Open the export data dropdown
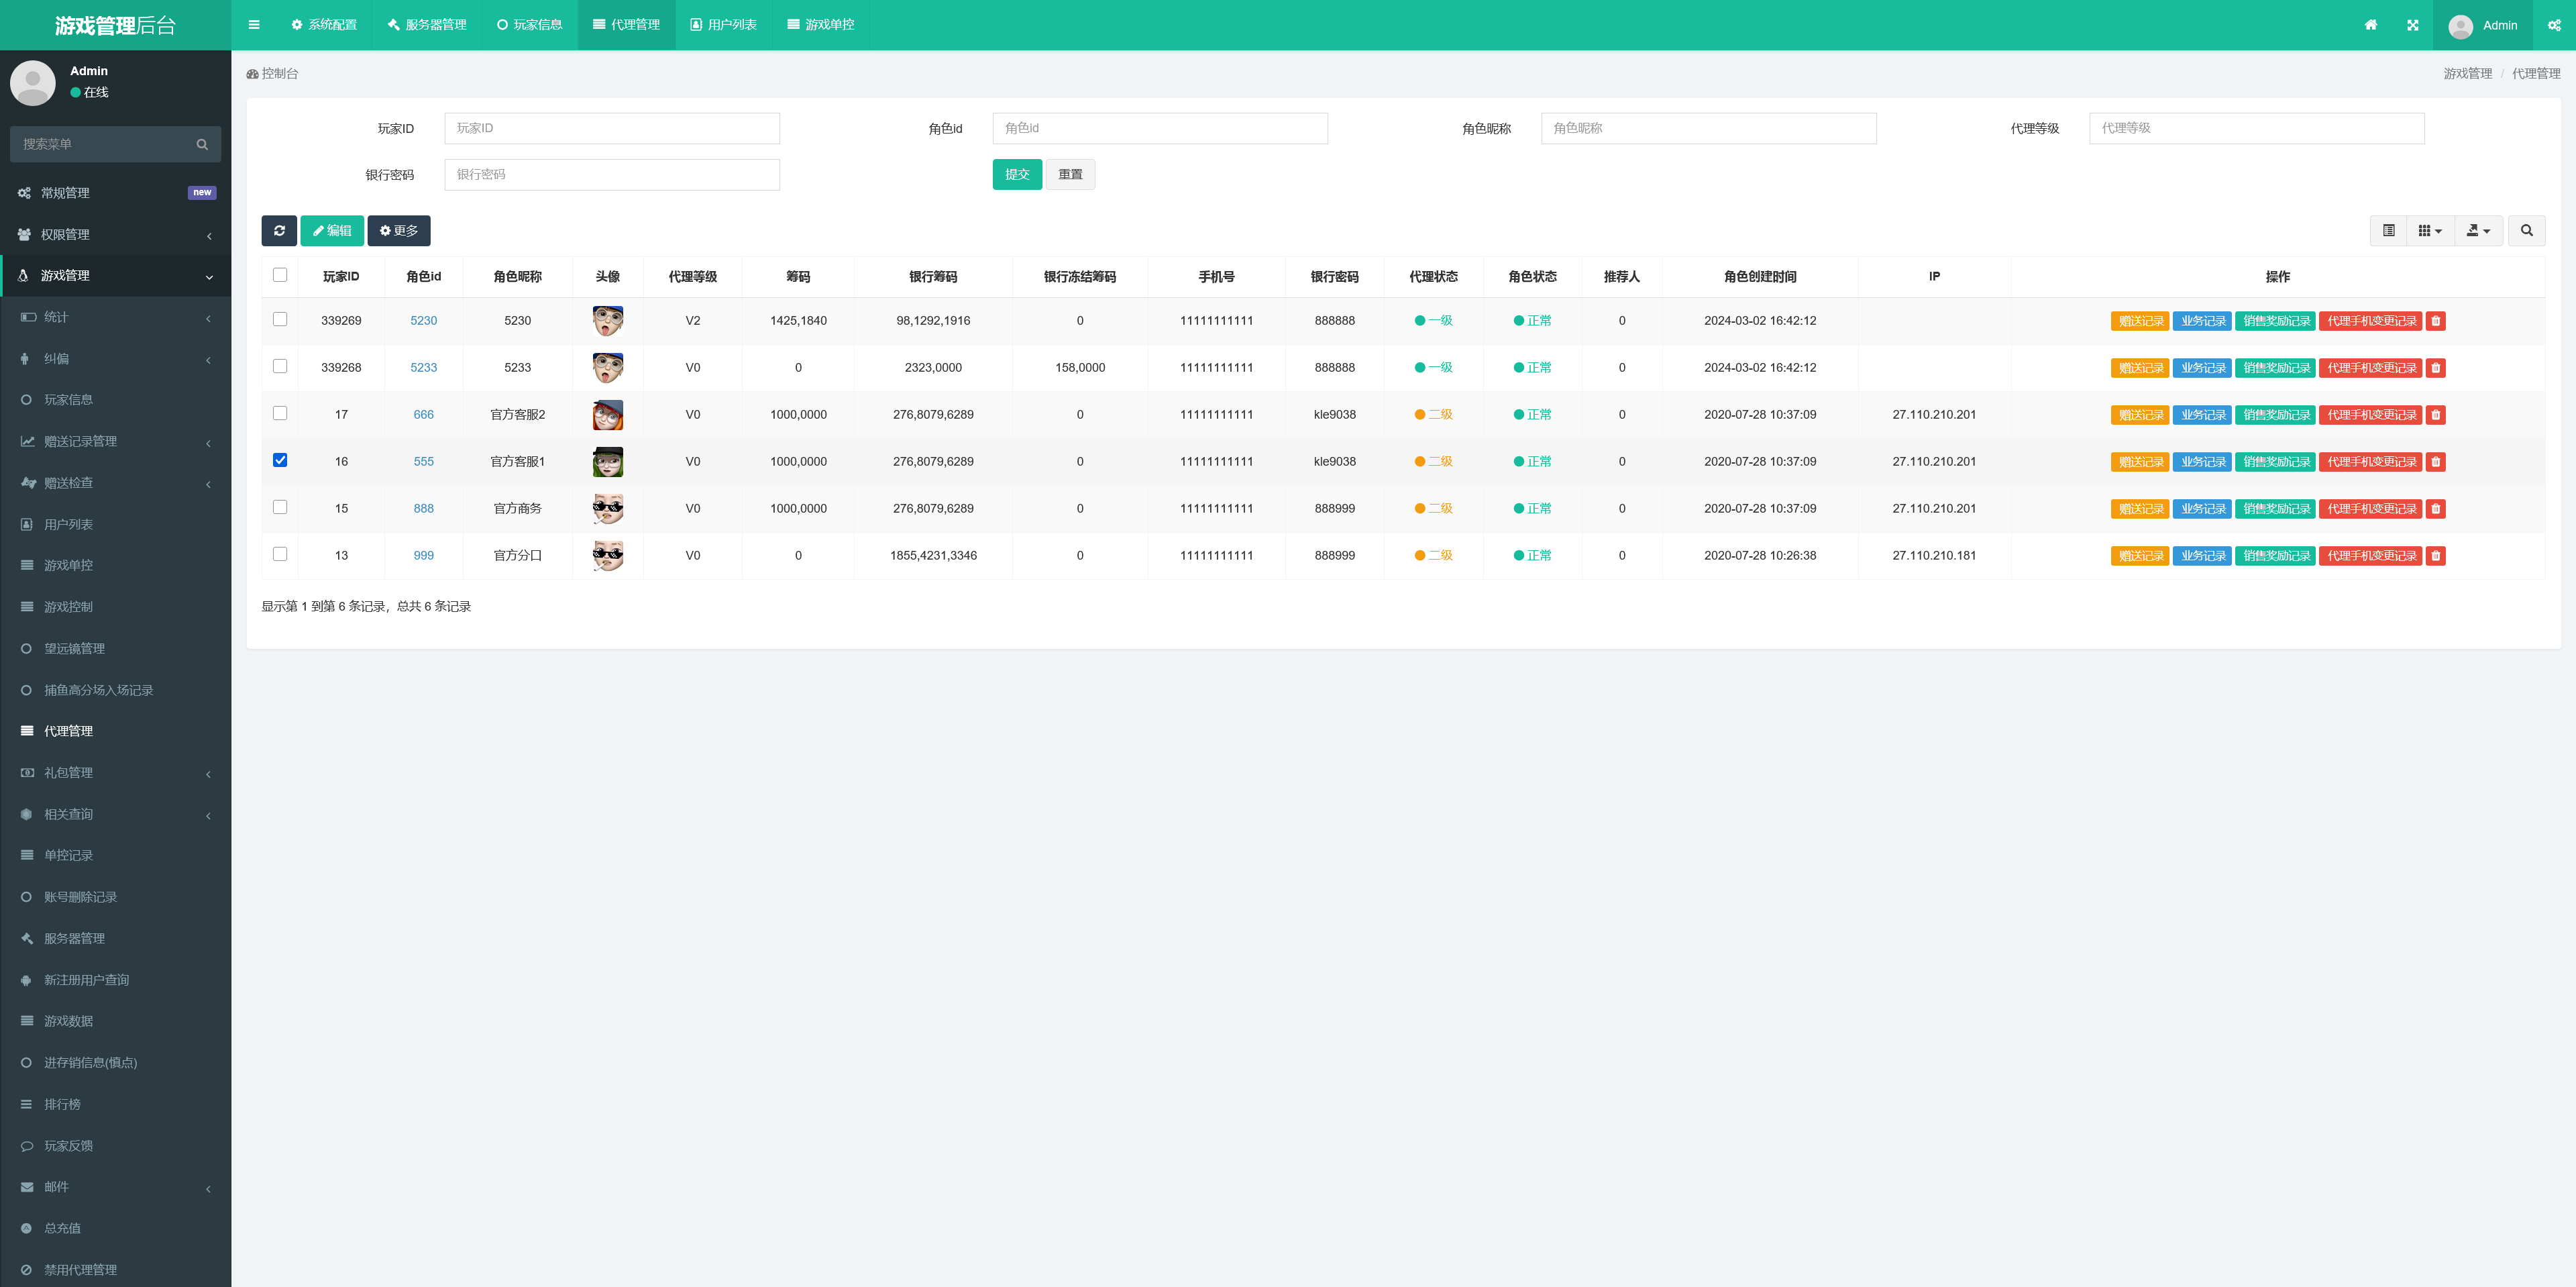This screenshot has height=1287, width=2576. [x=2478, y=231]
